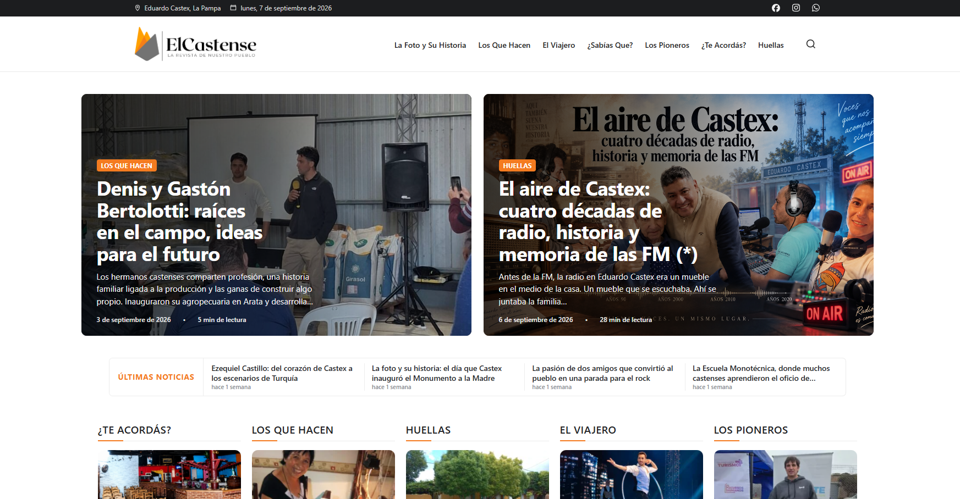Open ¿Te Acordás? menu item
Image resolution: width=960 pixels, height=499 pixels.
[x=723, y=45]
